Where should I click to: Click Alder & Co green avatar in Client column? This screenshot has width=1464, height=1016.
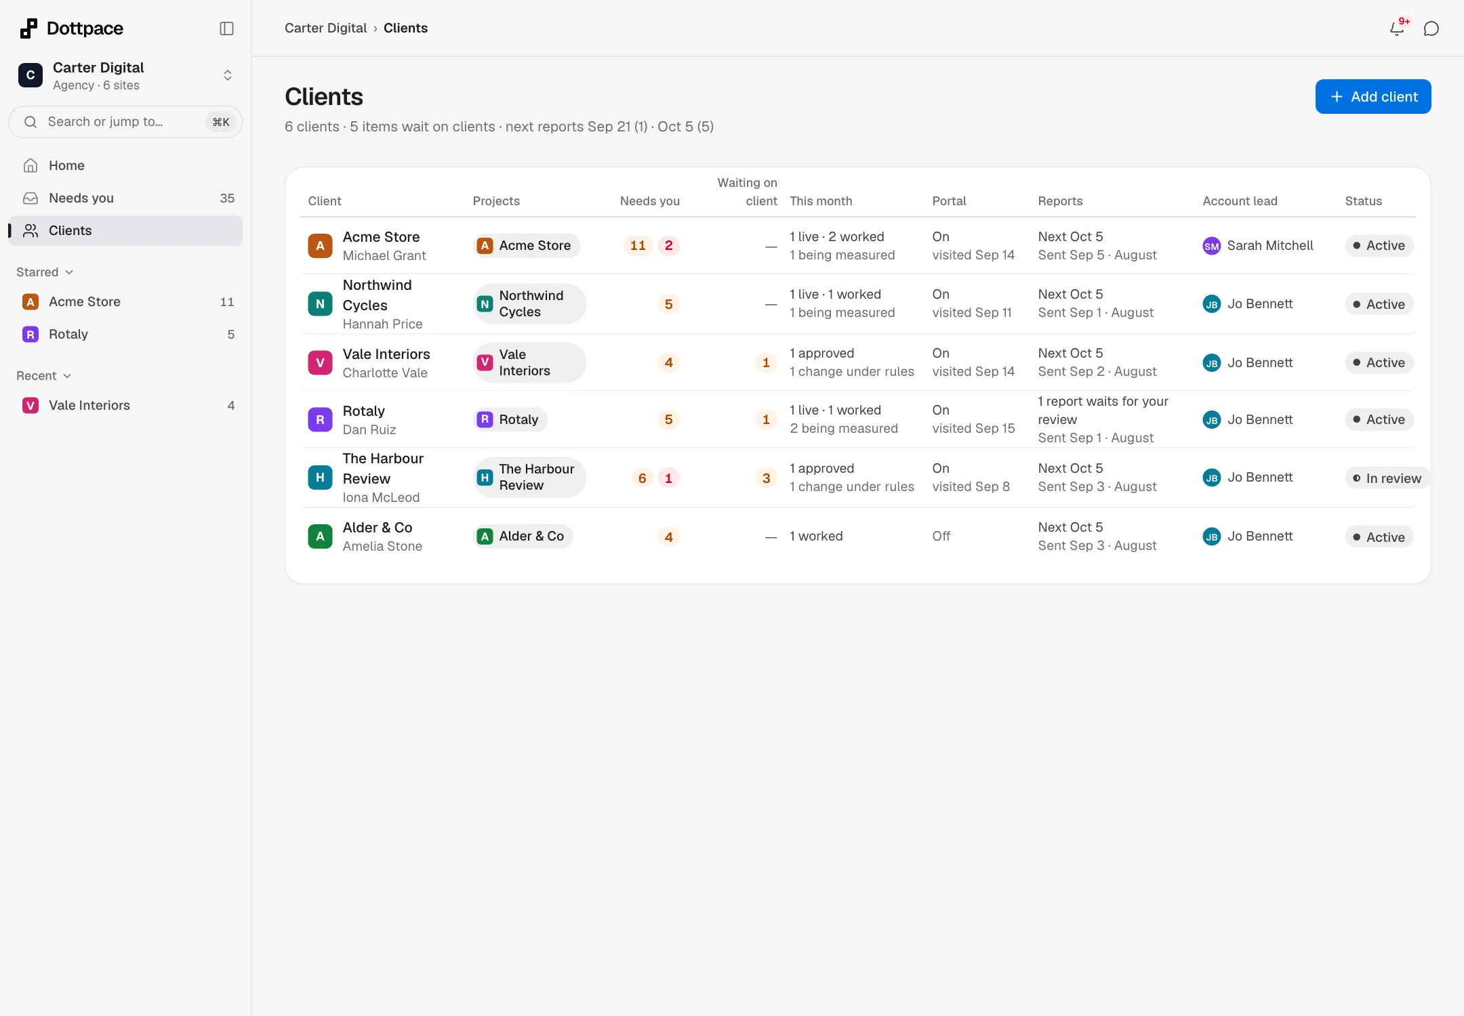tap(320, 536)
